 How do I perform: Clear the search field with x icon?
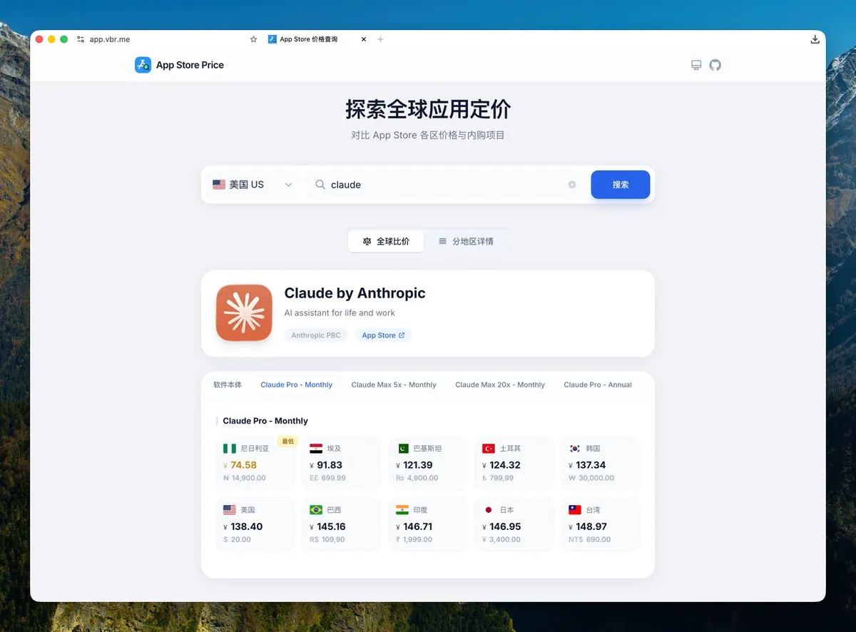(x=572, y=185)
